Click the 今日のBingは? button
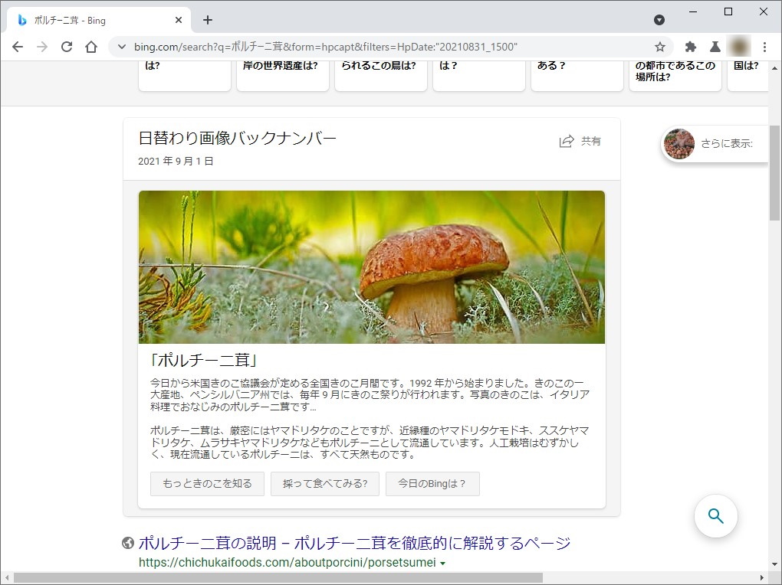This screenshot has height=585, width=782. click(x=432, y=484)
